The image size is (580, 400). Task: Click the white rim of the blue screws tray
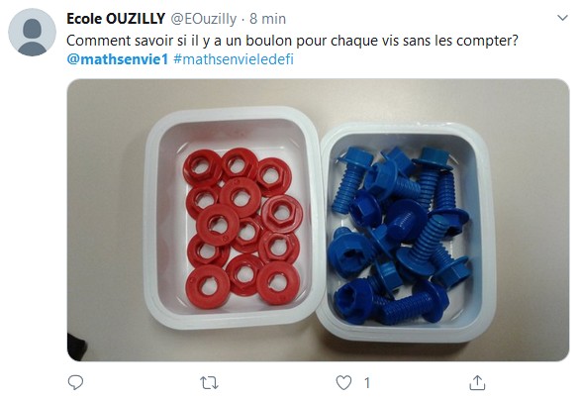[487, 237]
